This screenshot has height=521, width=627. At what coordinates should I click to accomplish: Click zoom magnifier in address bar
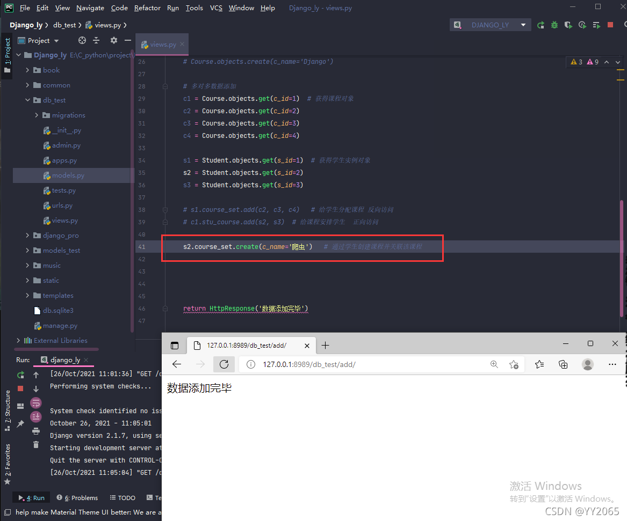(494, 364)
